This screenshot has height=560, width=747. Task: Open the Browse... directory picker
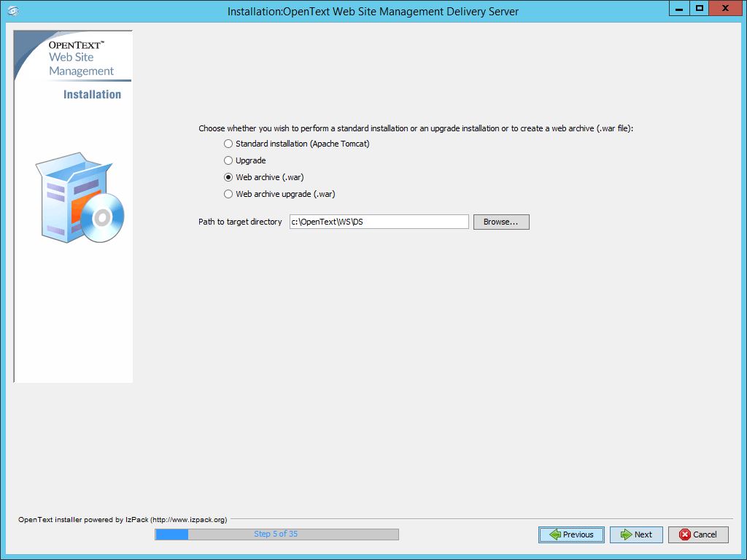[x=501, y=222]
